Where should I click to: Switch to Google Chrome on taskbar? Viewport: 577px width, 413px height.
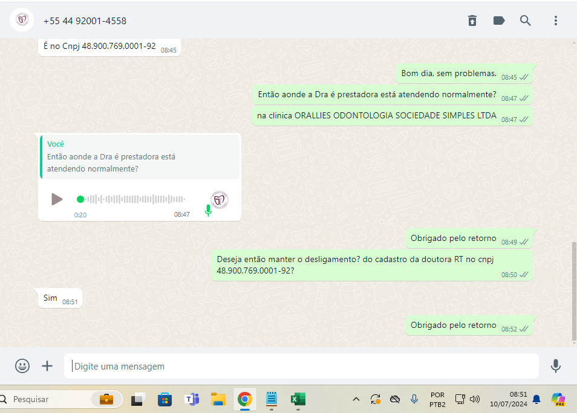click(245, 399)
